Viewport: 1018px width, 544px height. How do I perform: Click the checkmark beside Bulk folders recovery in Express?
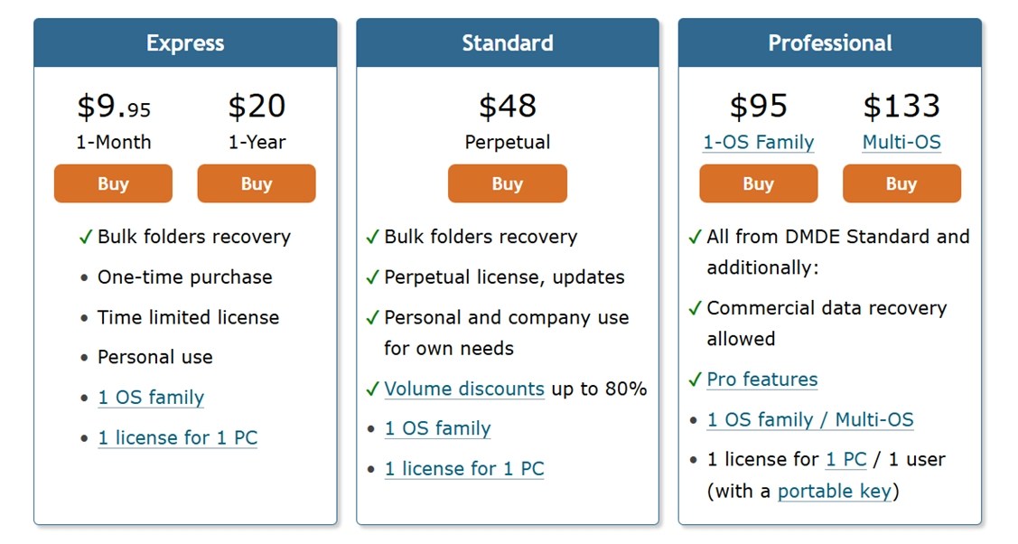[86, 237]
